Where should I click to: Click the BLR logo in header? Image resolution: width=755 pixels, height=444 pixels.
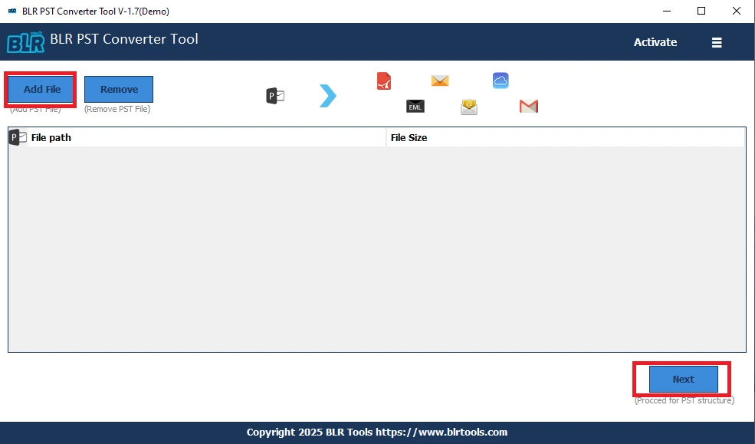tap(25, 42)
